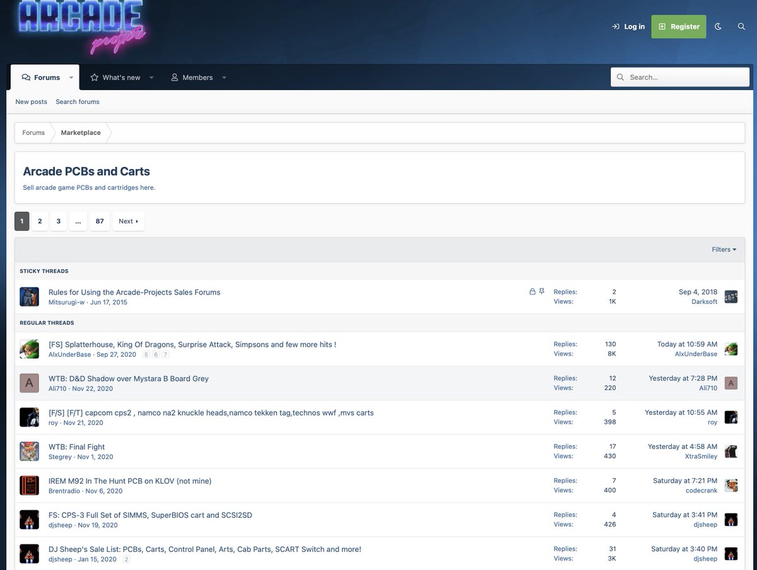757x570 pixels.
Task: Expand the What's new dropdown arrow
Action: (x=151, y=78)
